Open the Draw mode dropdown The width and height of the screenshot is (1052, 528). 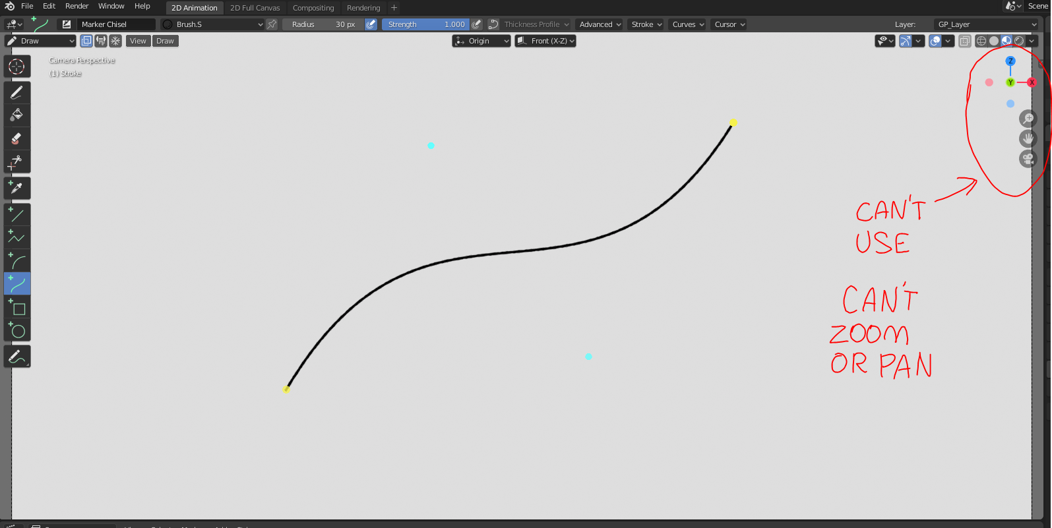(x=40, y=41)
